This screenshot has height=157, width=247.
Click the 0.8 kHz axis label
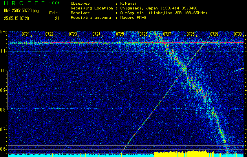tap(3, 110)
